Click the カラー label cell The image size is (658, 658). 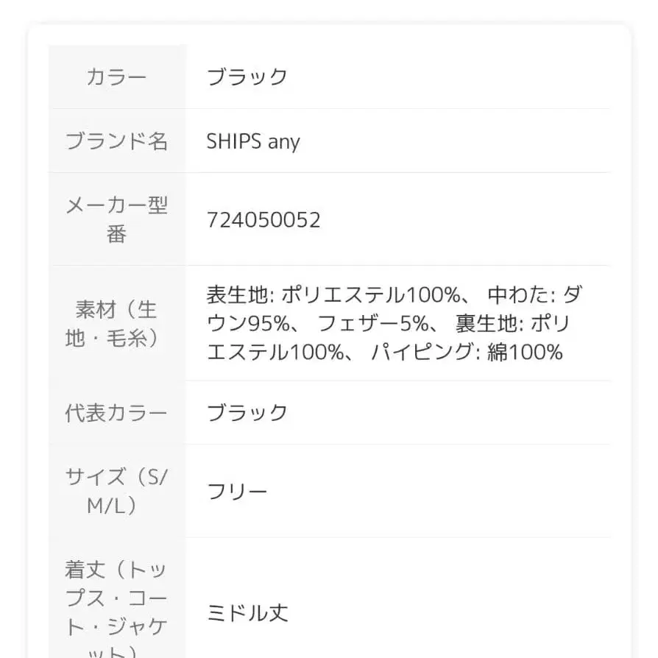tap(116, 77)
